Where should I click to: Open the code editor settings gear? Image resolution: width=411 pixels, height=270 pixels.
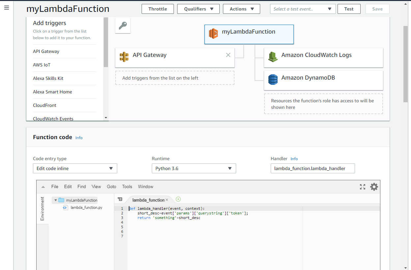point(374,186)
